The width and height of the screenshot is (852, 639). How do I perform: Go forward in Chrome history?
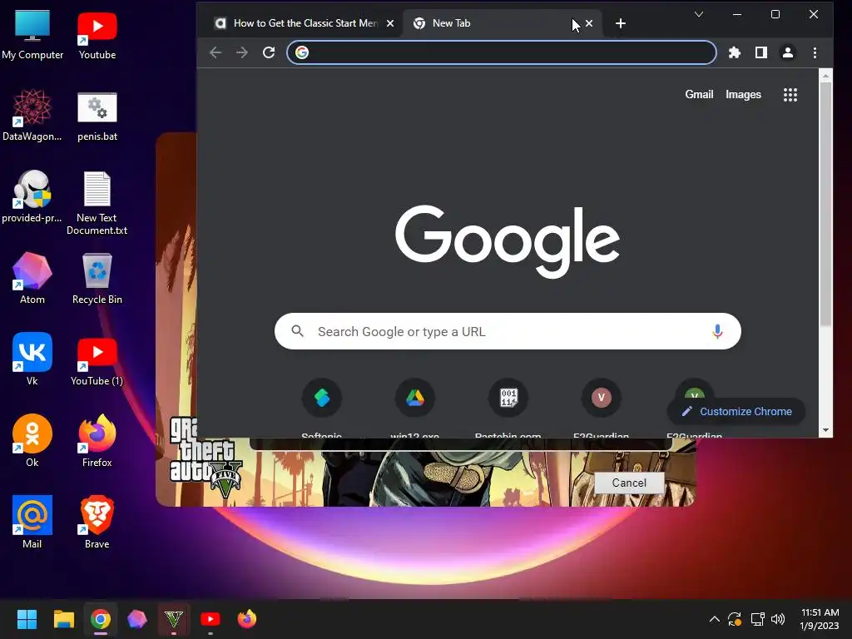(x=242, y=52)
